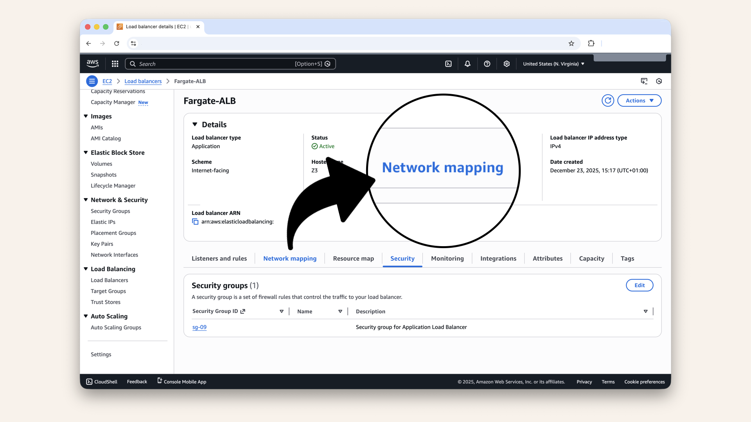751x422 pixels.
Task: Switch to the Listeners and rules tab
Action: click(219, 258)
